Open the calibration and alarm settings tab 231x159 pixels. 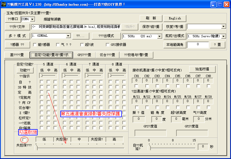136,55
